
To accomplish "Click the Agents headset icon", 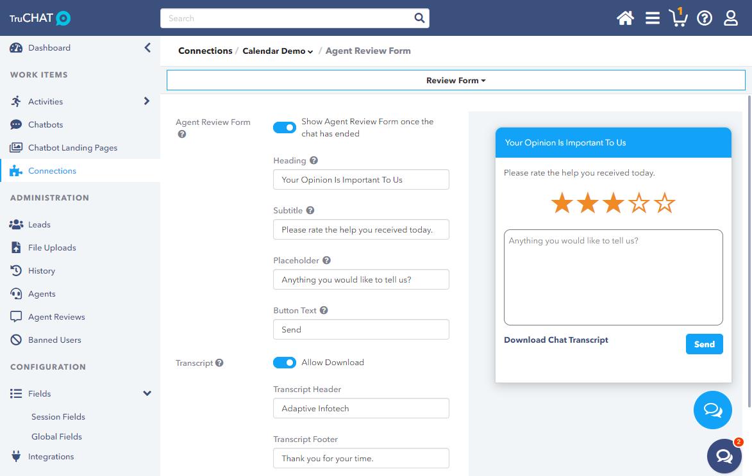I will 16,293.
